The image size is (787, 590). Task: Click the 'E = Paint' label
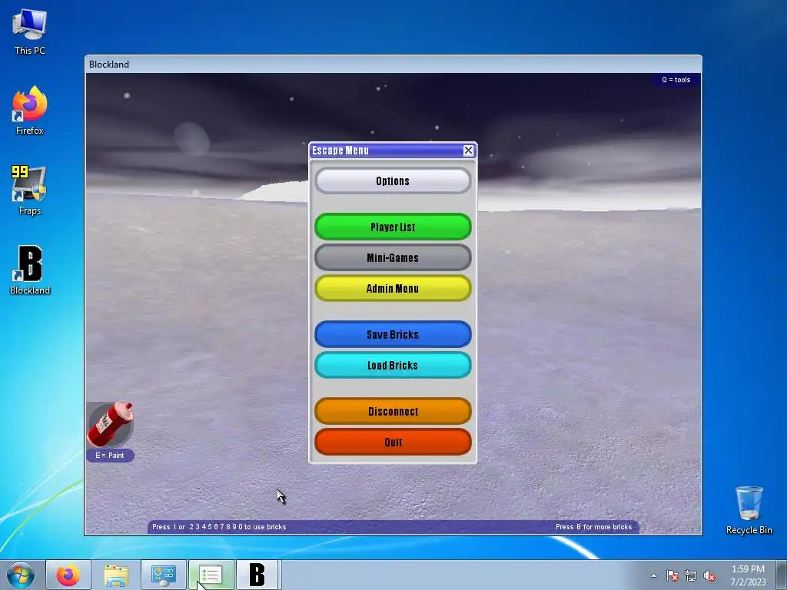tap(110, 455)
